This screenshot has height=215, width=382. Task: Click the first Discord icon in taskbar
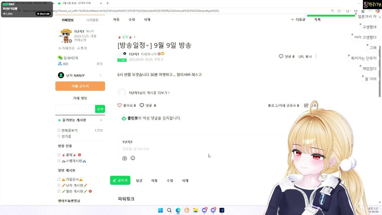point(204,210)
